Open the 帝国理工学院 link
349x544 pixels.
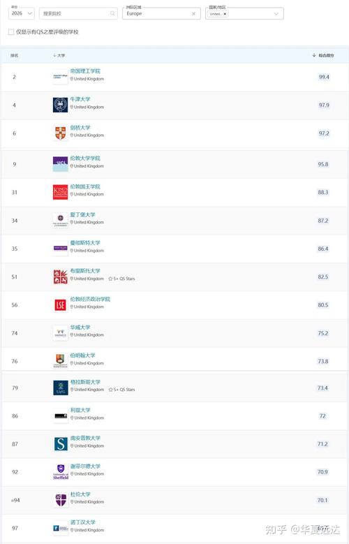85,71
